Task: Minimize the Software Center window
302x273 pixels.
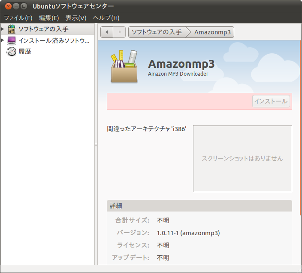Action: pos(16,6)
